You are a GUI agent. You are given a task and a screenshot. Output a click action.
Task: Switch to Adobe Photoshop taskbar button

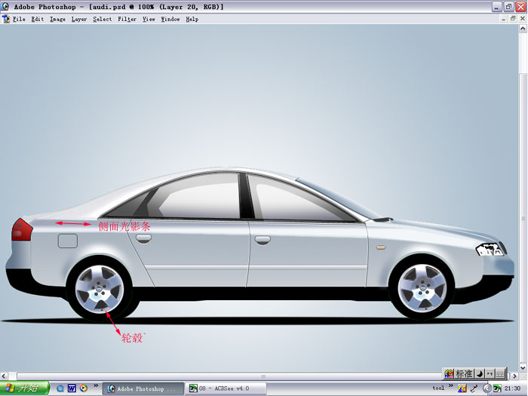tap(143, 388)
